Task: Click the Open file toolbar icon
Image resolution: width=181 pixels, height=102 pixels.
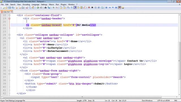Action: (6, 8)
